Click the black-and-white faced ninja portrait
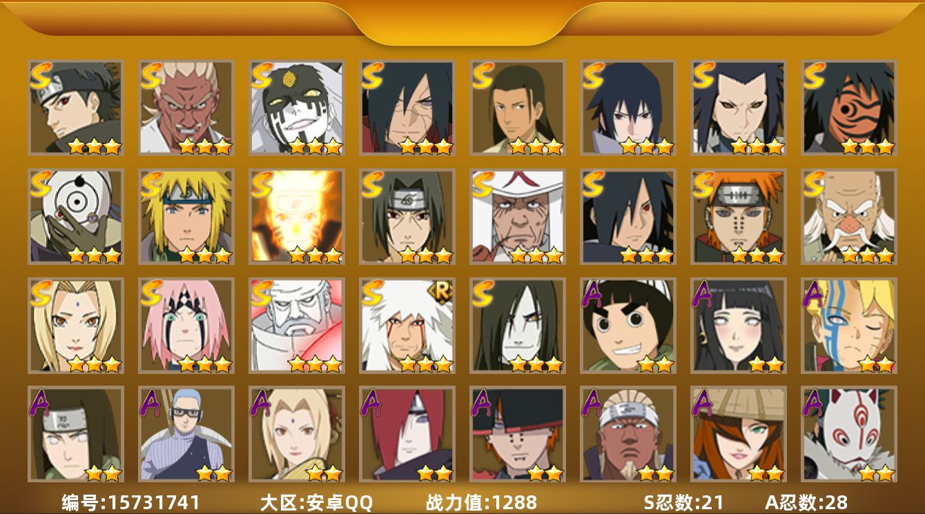This screenshot has width=925, height=514. point(296,108)
